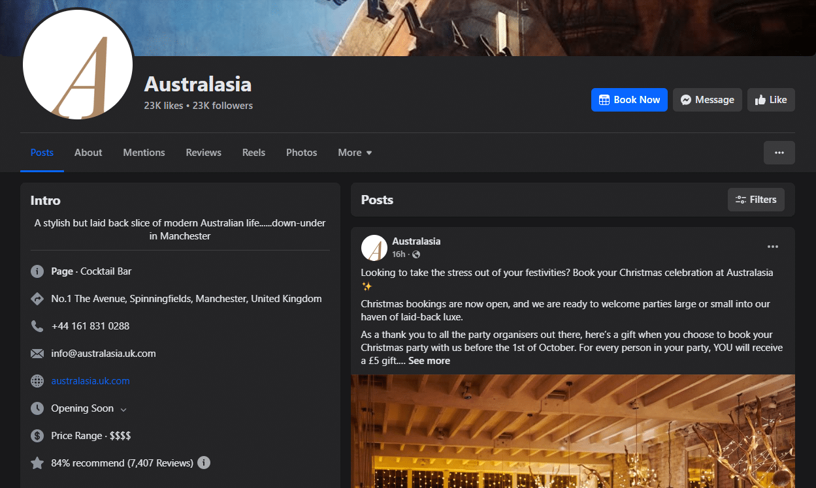Click the phone icon next to the number
Image resolution: width=816 pixels, height=488 pixels.
[x=37, y=326]
